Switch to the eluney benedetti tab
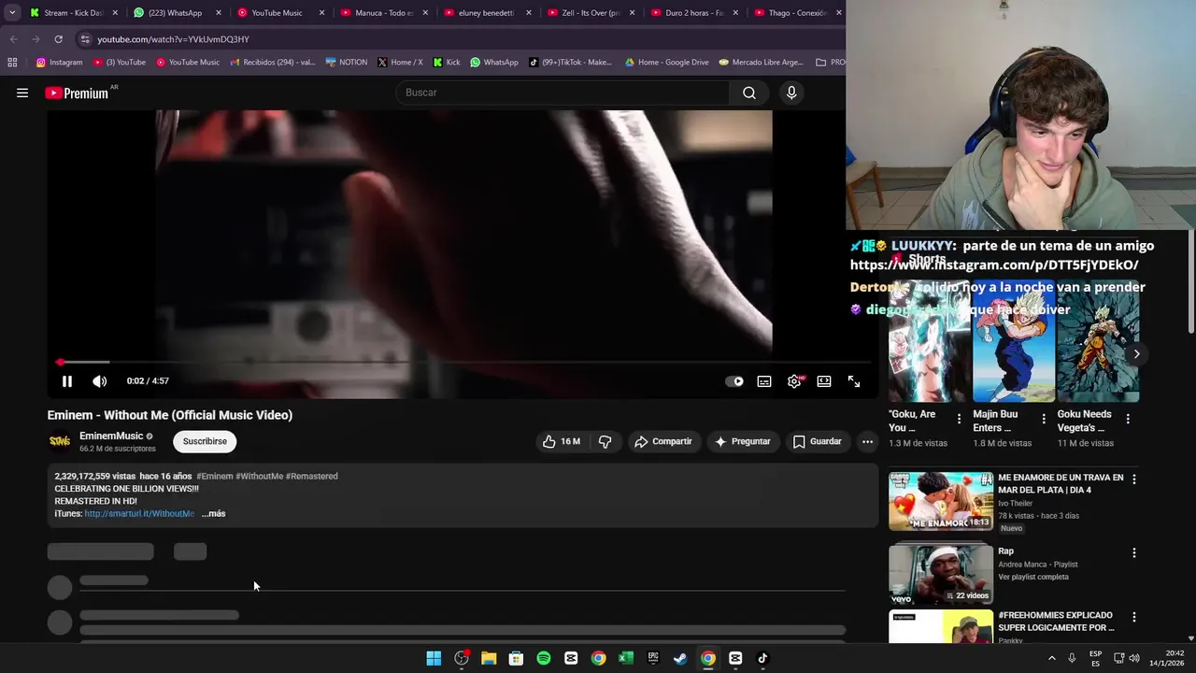Image resolution: width=1196 pixels, height=673 pixels. (x=486, y=13)
